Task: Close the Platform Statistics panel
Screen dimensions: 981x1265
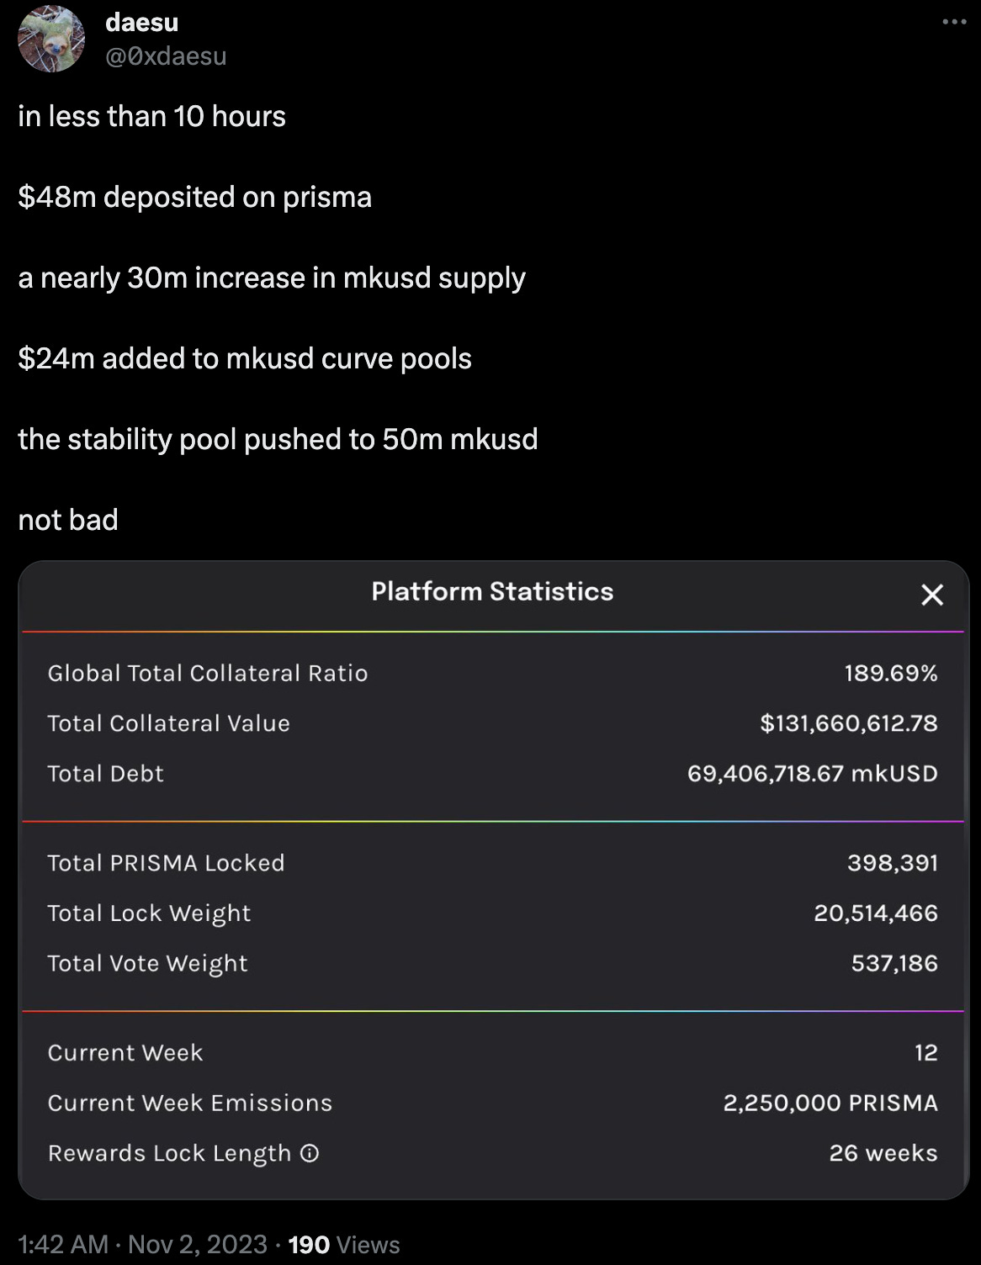Action: click(x=932, y=595)
